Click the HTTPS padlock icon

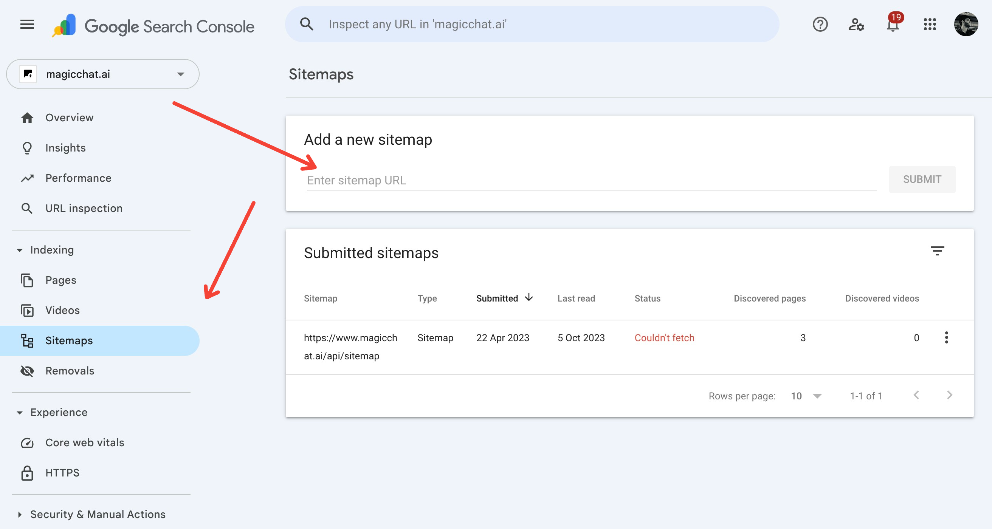coord(27,473)
